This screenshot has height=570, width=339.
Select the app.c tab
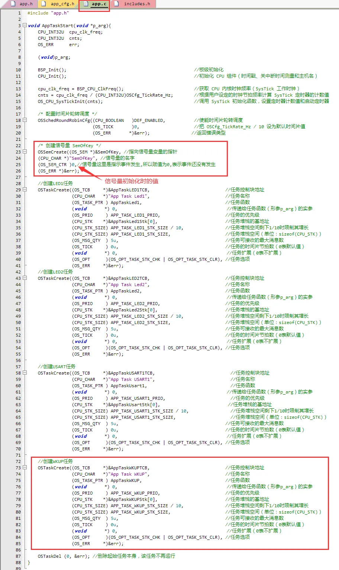click(x=99, y=4)
